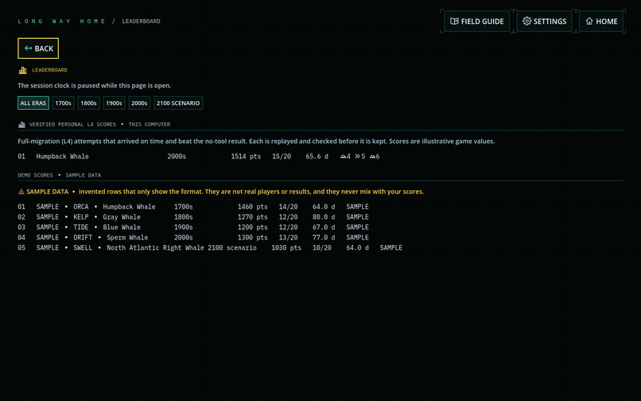The image size is (641, 401).
Task: Filter leaderboard by 2000s era
Action: (139, 103)
